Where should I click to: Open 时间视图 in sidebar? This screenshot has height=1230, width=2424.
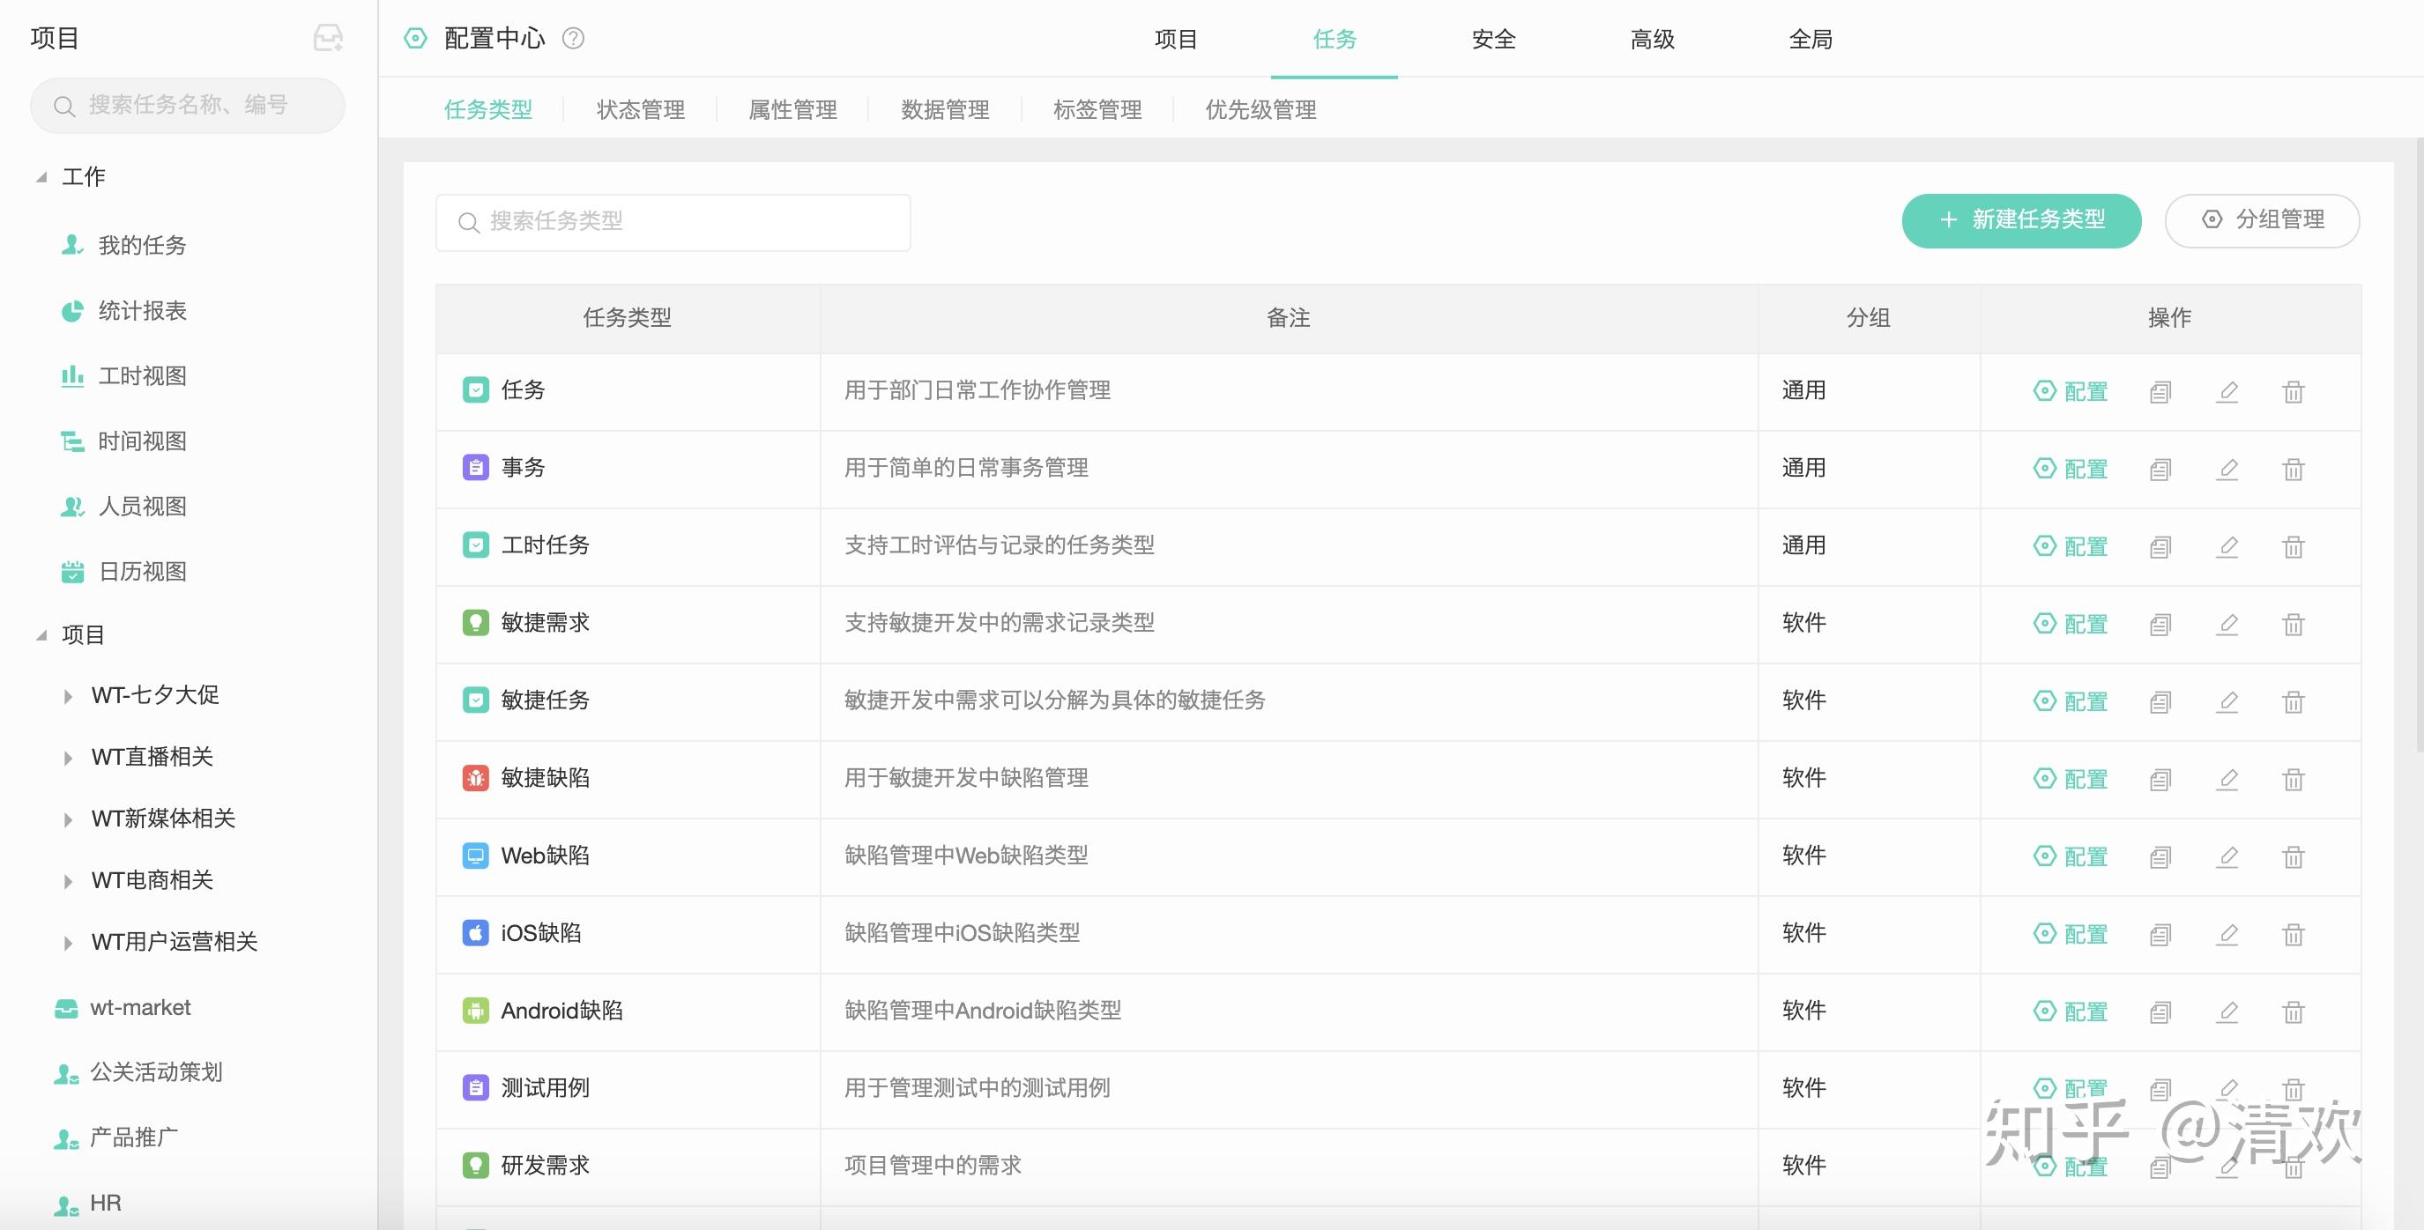124,441
